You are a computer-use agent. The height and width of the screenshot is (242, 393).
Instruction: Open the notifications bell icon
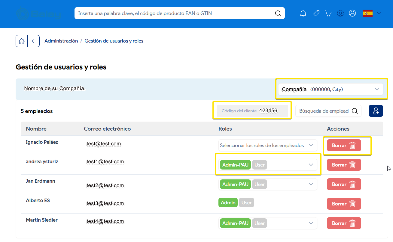pyautogui.click(x=303, y=13)
